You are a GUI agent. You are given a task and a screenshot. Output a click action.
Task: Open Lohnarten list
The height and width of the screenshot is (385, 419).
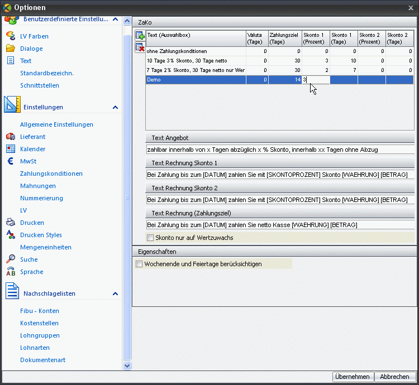(x=35, y=348)
